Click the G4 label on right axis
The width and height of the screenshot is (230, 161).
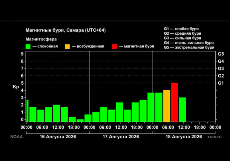[x=221, y=61]
